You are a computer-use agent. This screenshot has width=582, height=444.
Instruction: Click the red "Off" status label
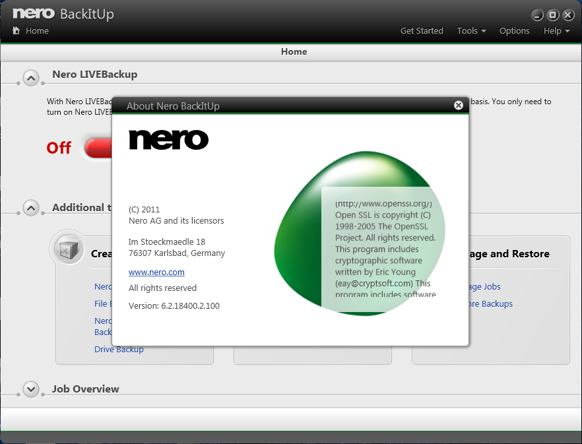tap(59, 148)
